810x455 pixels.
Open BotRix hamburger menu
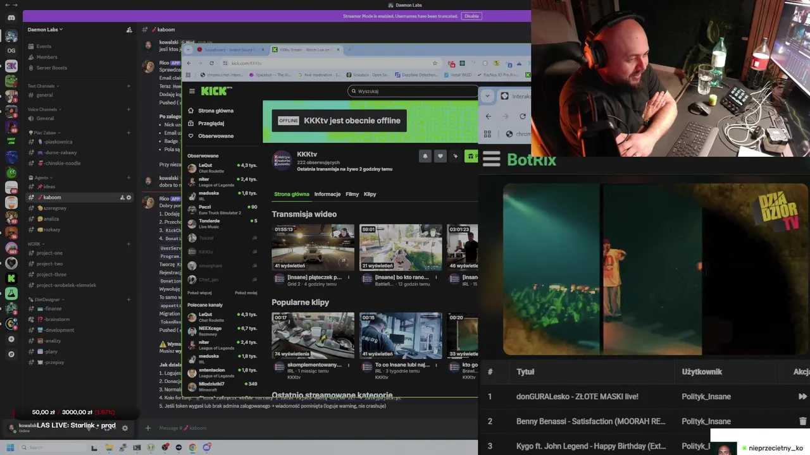point(492,159)
